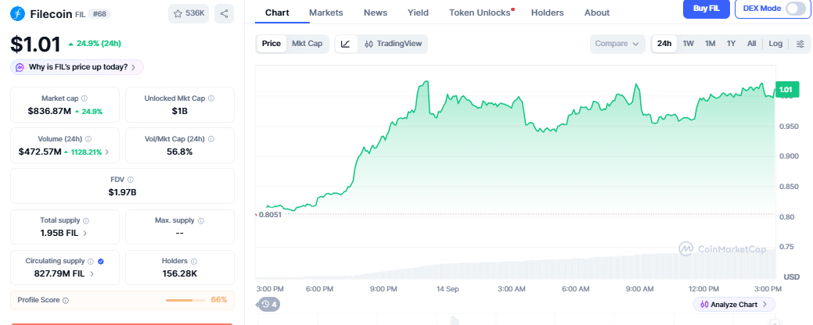Set chart range to 24h

point(664,44)
